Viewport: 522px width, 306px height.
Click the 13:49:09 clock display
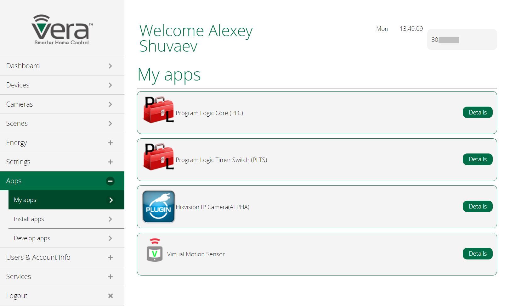pyautogui.click(x=411, y=29)
